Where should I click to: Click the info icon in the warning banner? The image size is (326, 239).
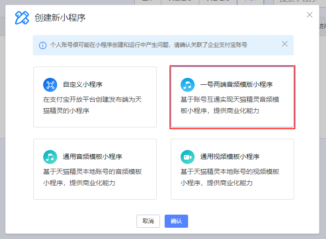point(43,45)
